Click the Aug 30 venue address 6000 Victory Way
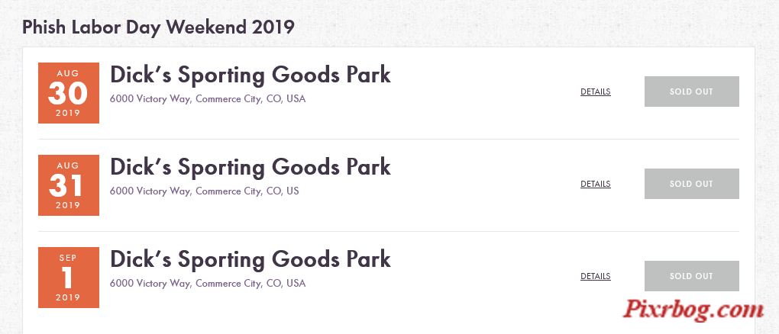Image resolution: width=779 pixels, height=334 pixels. point(208,99)
